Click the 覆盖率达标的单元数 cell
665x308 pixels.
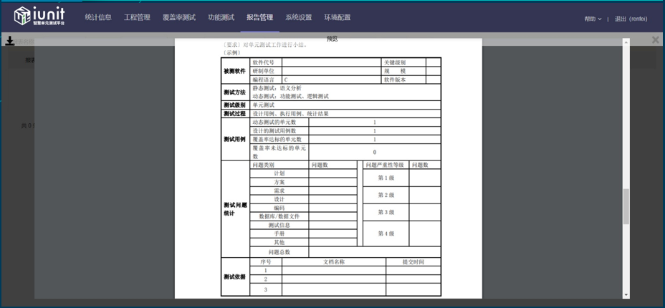[x=279, y=139]
